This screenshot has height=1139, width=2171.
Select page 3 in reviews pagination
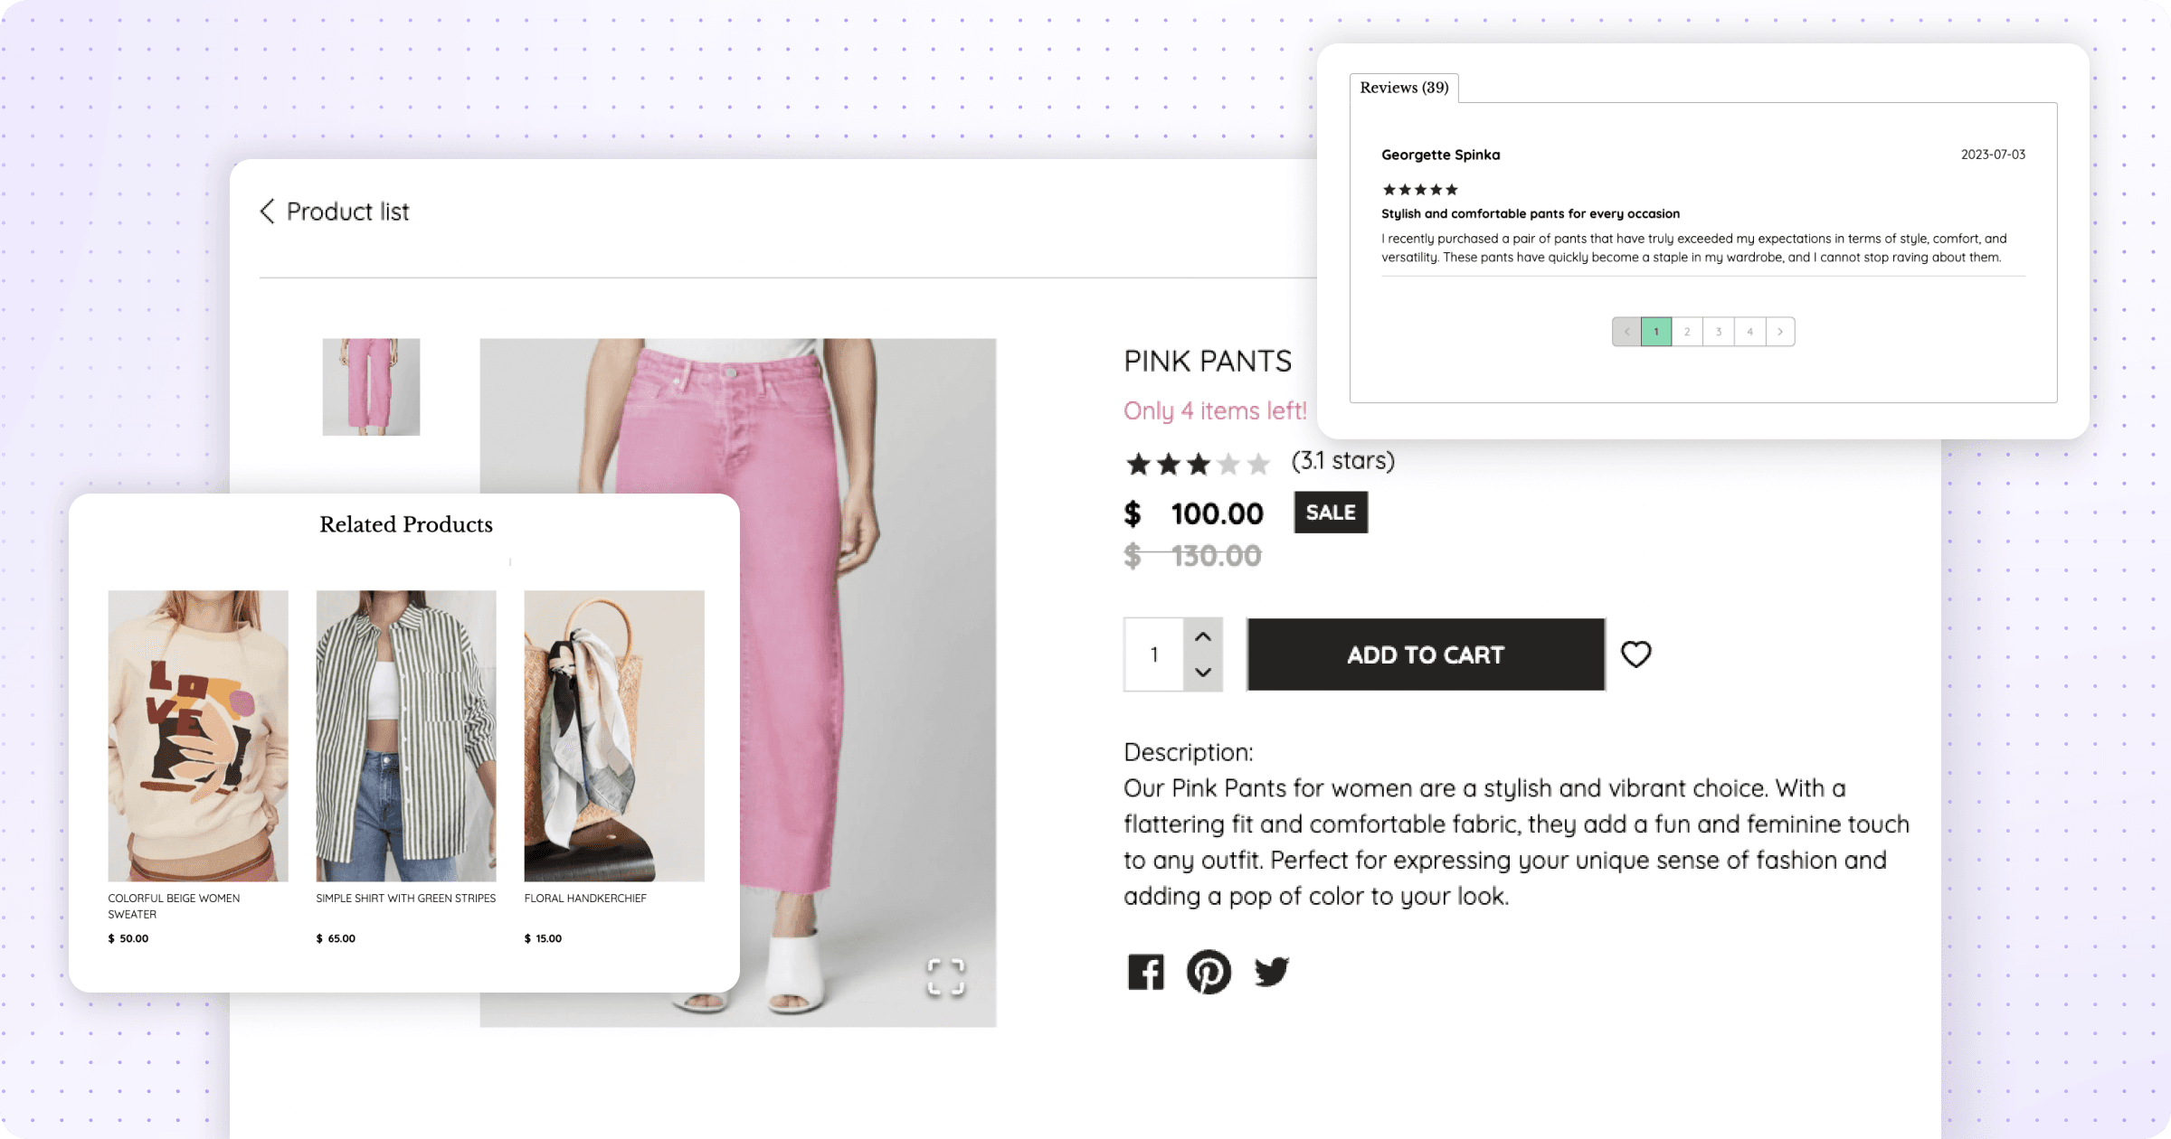coord(1719,332)
